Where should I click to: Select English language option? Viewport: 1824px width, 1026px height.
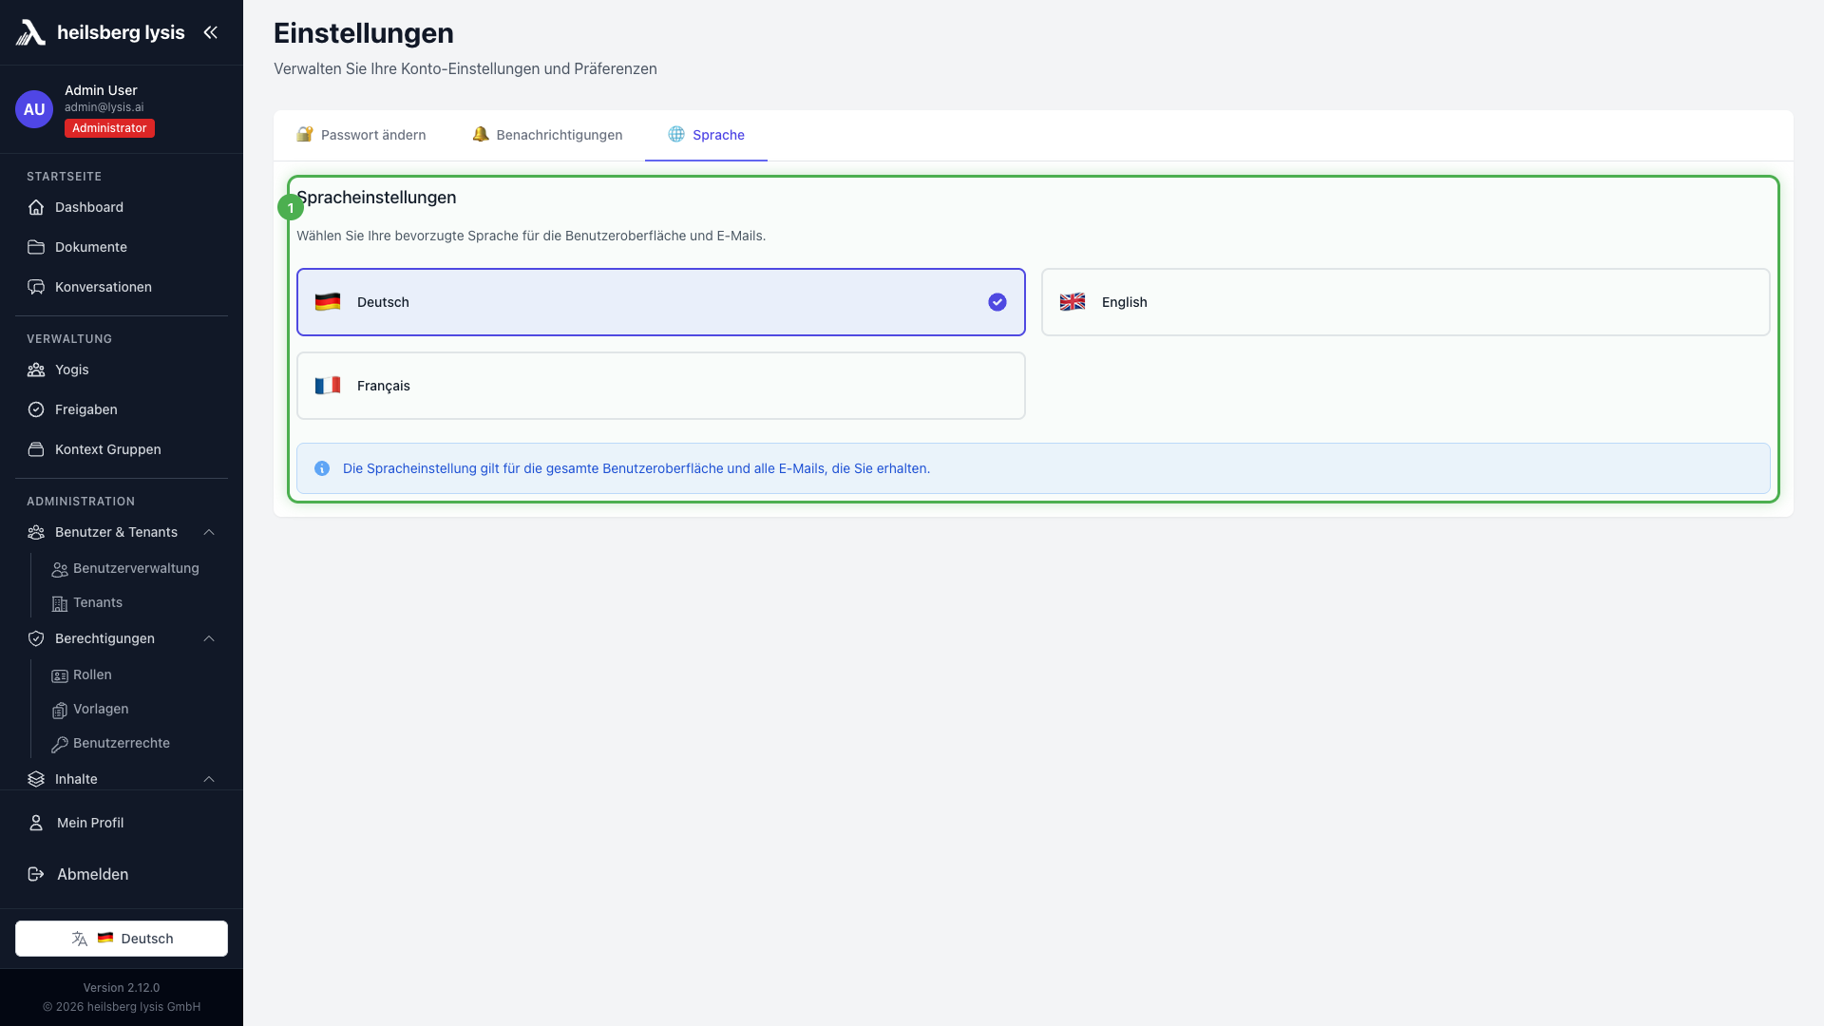pyautogui.click(x=1405, y=302)
